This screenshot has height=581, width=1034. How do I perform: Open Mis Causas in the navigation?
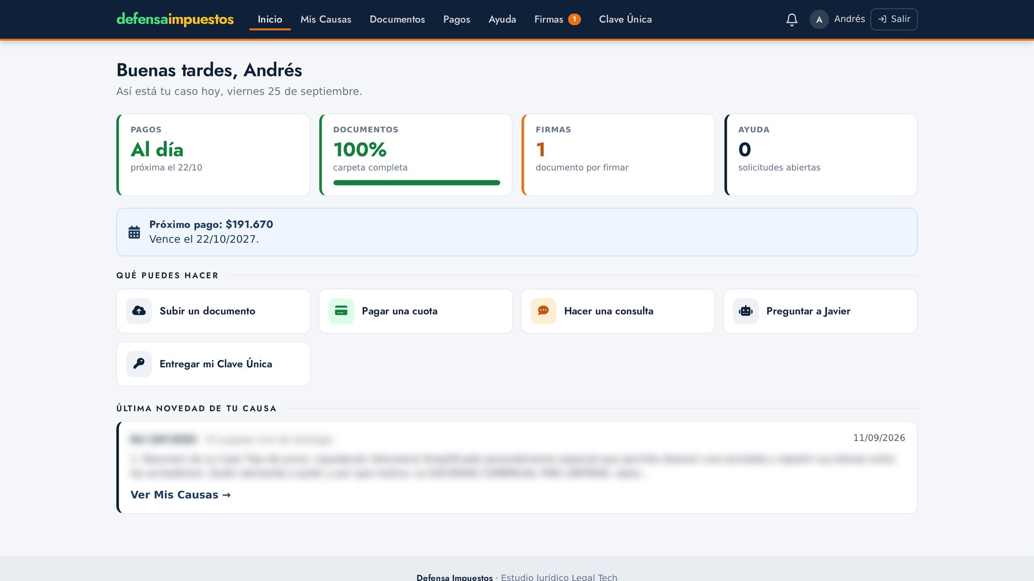326,19
